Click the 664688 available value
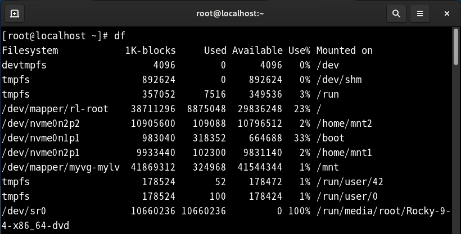This screenshot has height=234, width=461. pos(266,138)
